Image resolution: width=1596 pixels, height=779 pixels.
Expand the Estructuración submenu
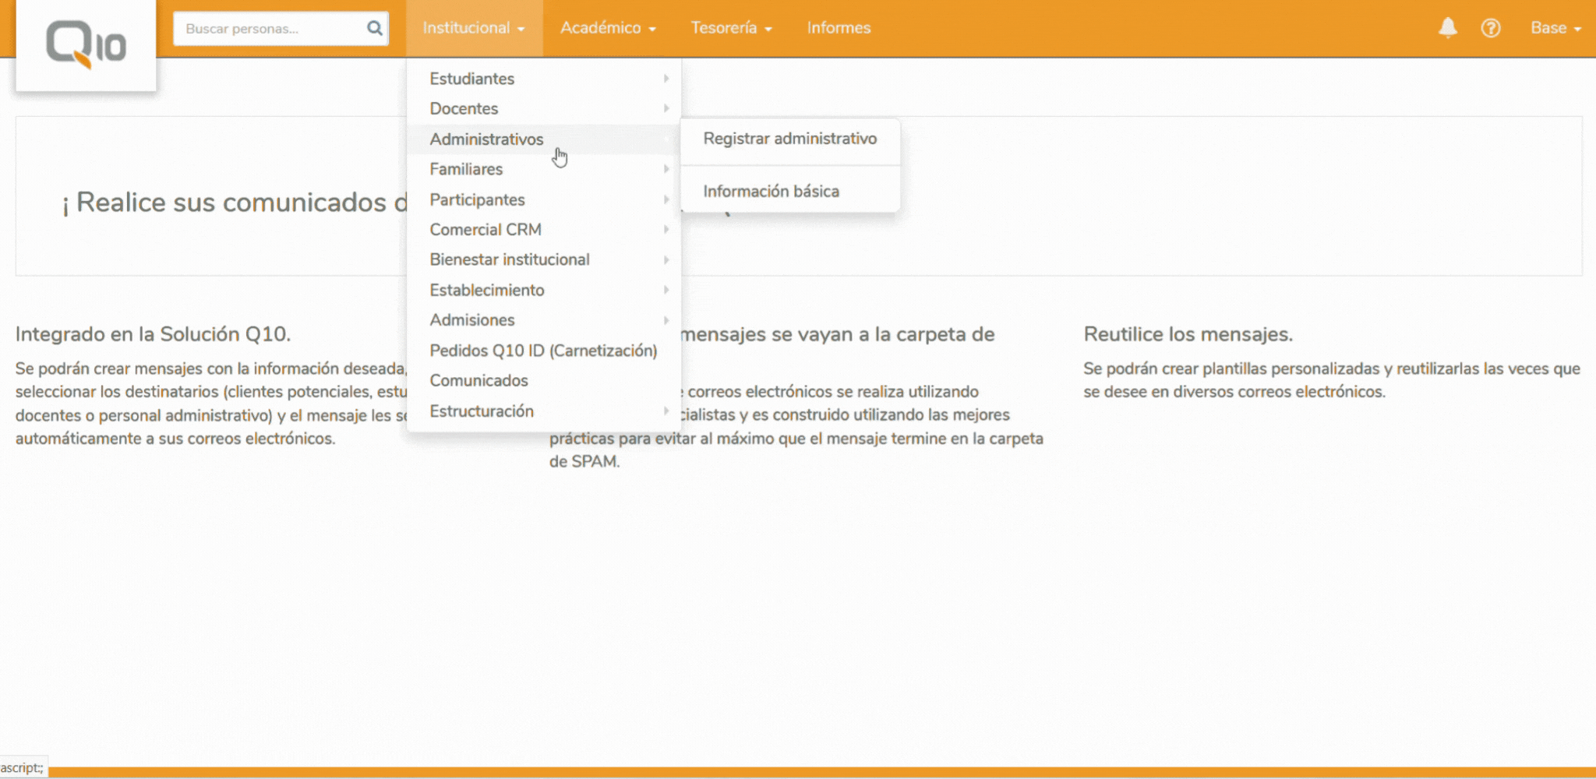(482, 411)
